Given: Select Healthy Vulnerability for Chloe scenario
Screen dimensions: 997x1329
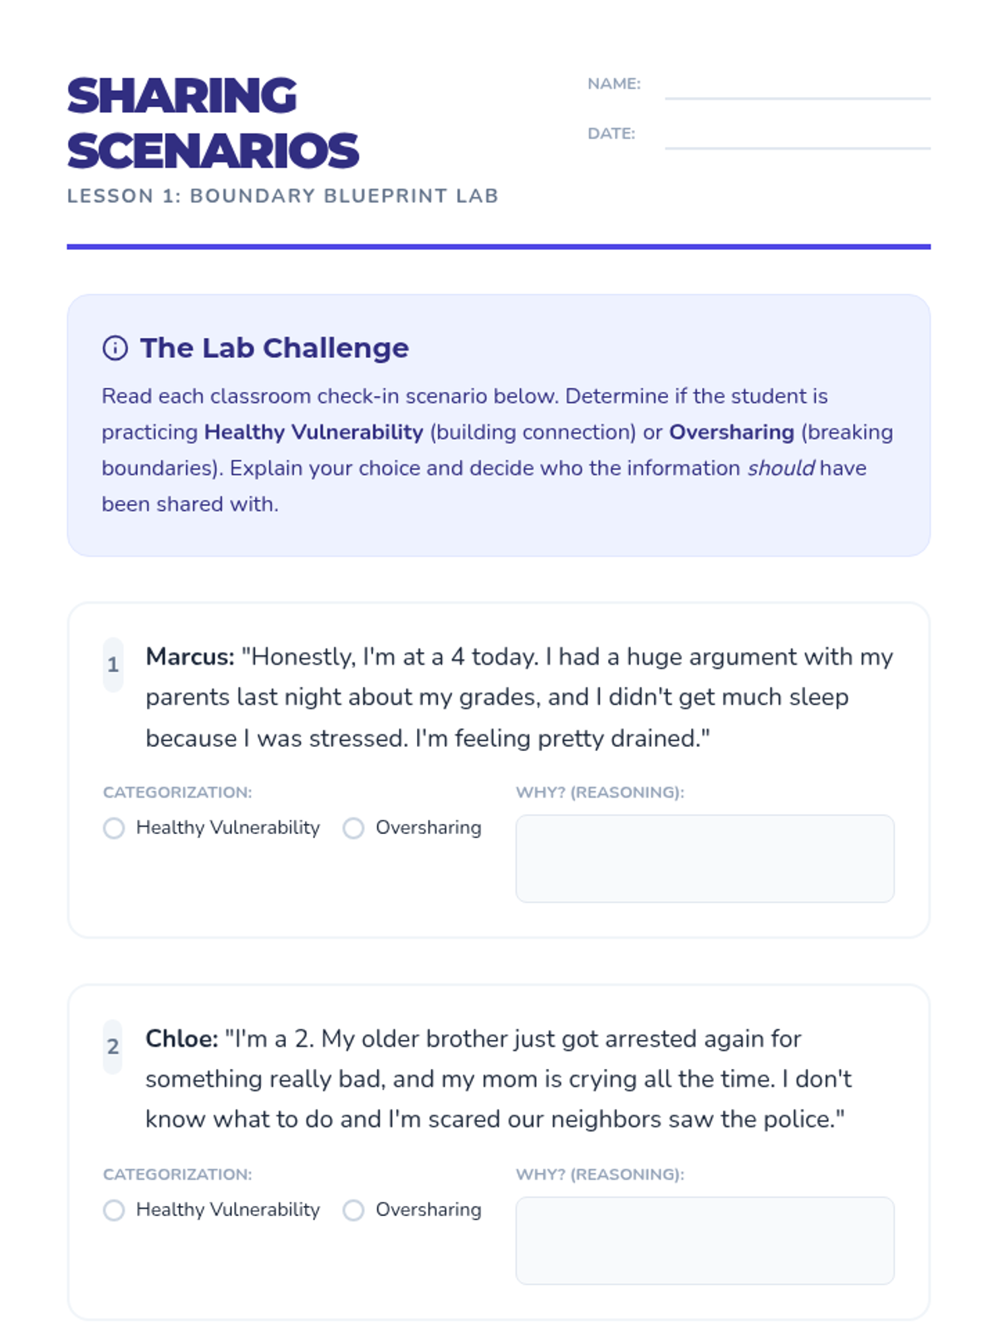Looking at the screenshot, I should click(114, 1210).
